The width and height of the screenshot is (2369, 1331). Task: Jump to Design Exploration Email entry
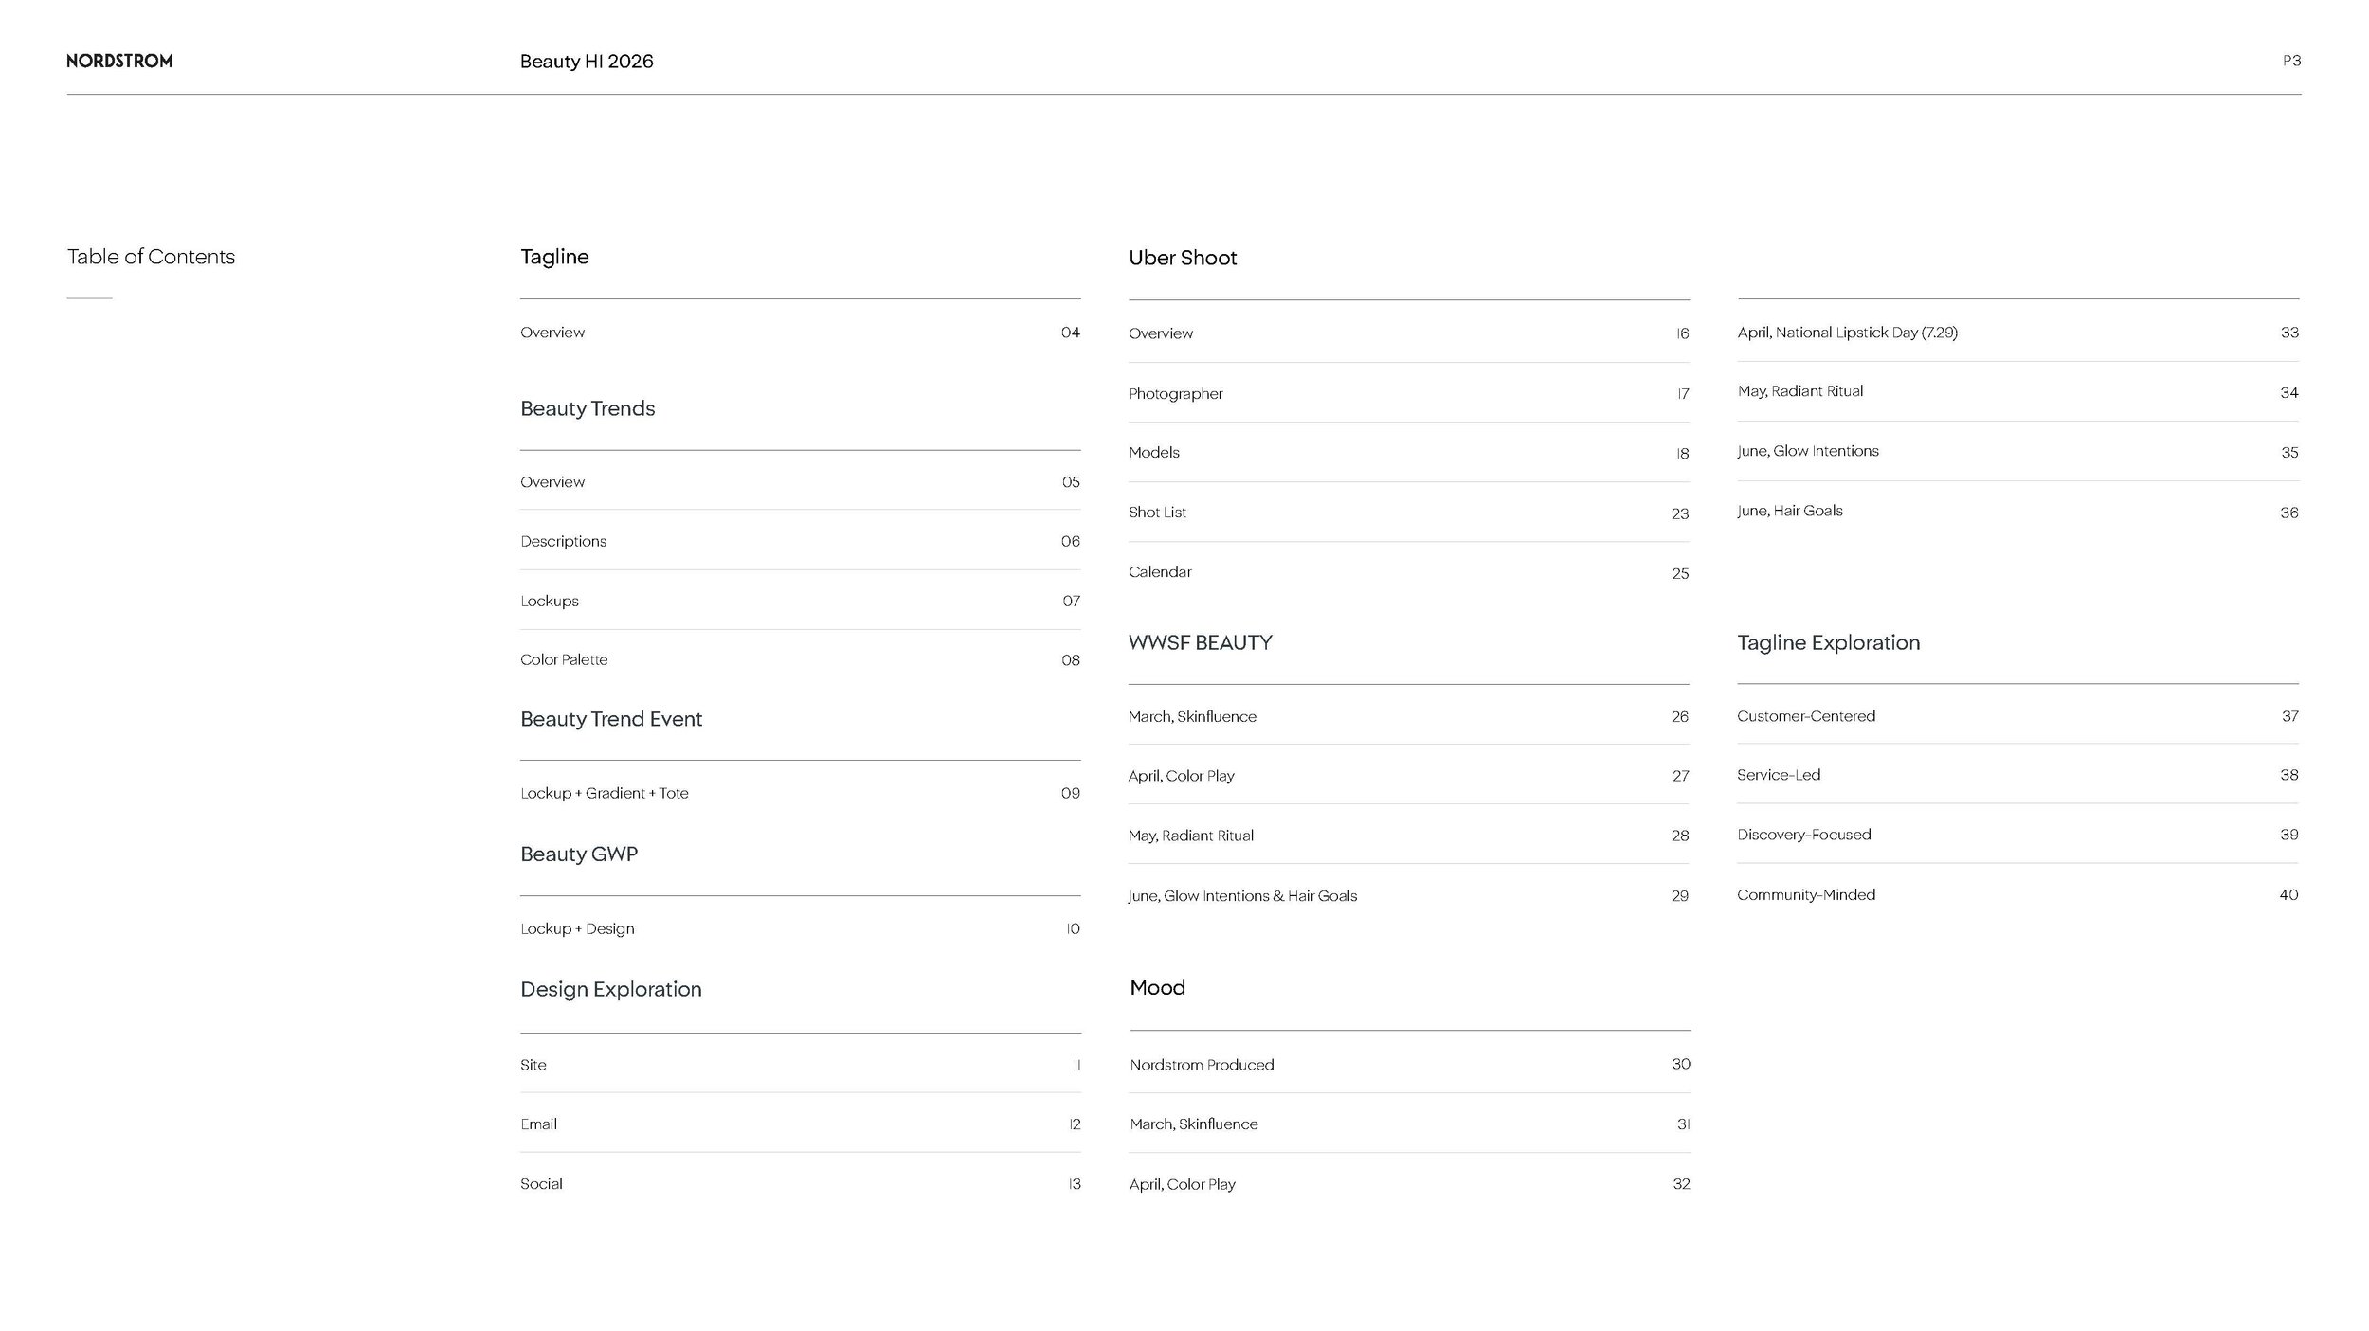click(538, 1124)
